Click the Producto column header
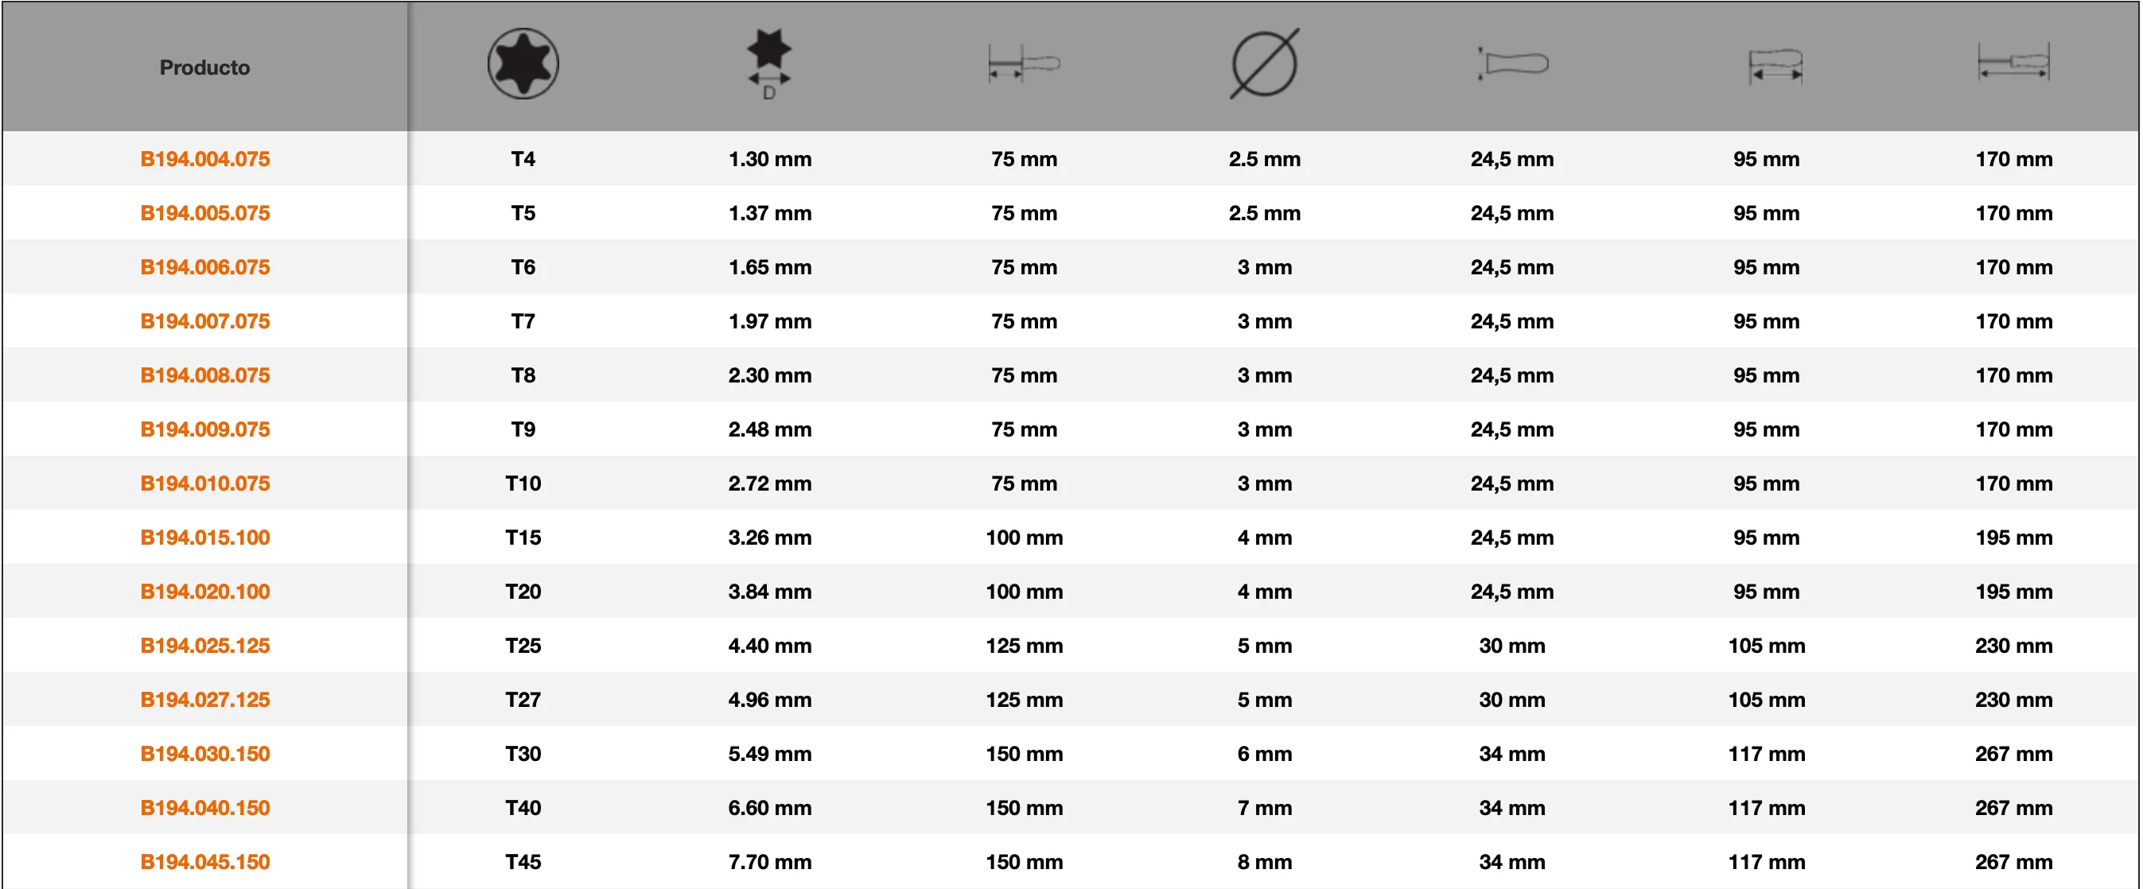The width and height of the screenshot is (2143, 889). click(x=204, y=68)
